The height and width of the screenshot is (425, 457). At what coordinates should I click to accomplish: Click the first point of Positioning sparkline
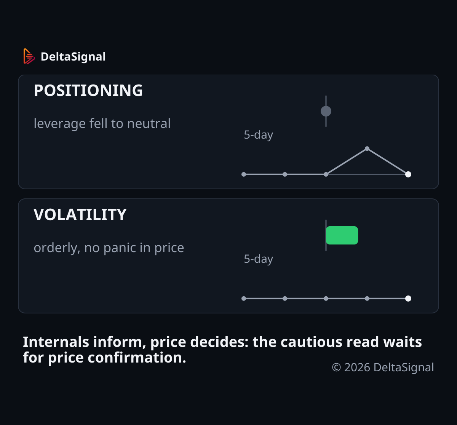pyautogui.click(x=244, y=174)
